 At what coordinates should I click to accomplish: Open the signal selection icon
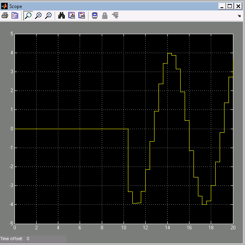click(x=115, y=15)
